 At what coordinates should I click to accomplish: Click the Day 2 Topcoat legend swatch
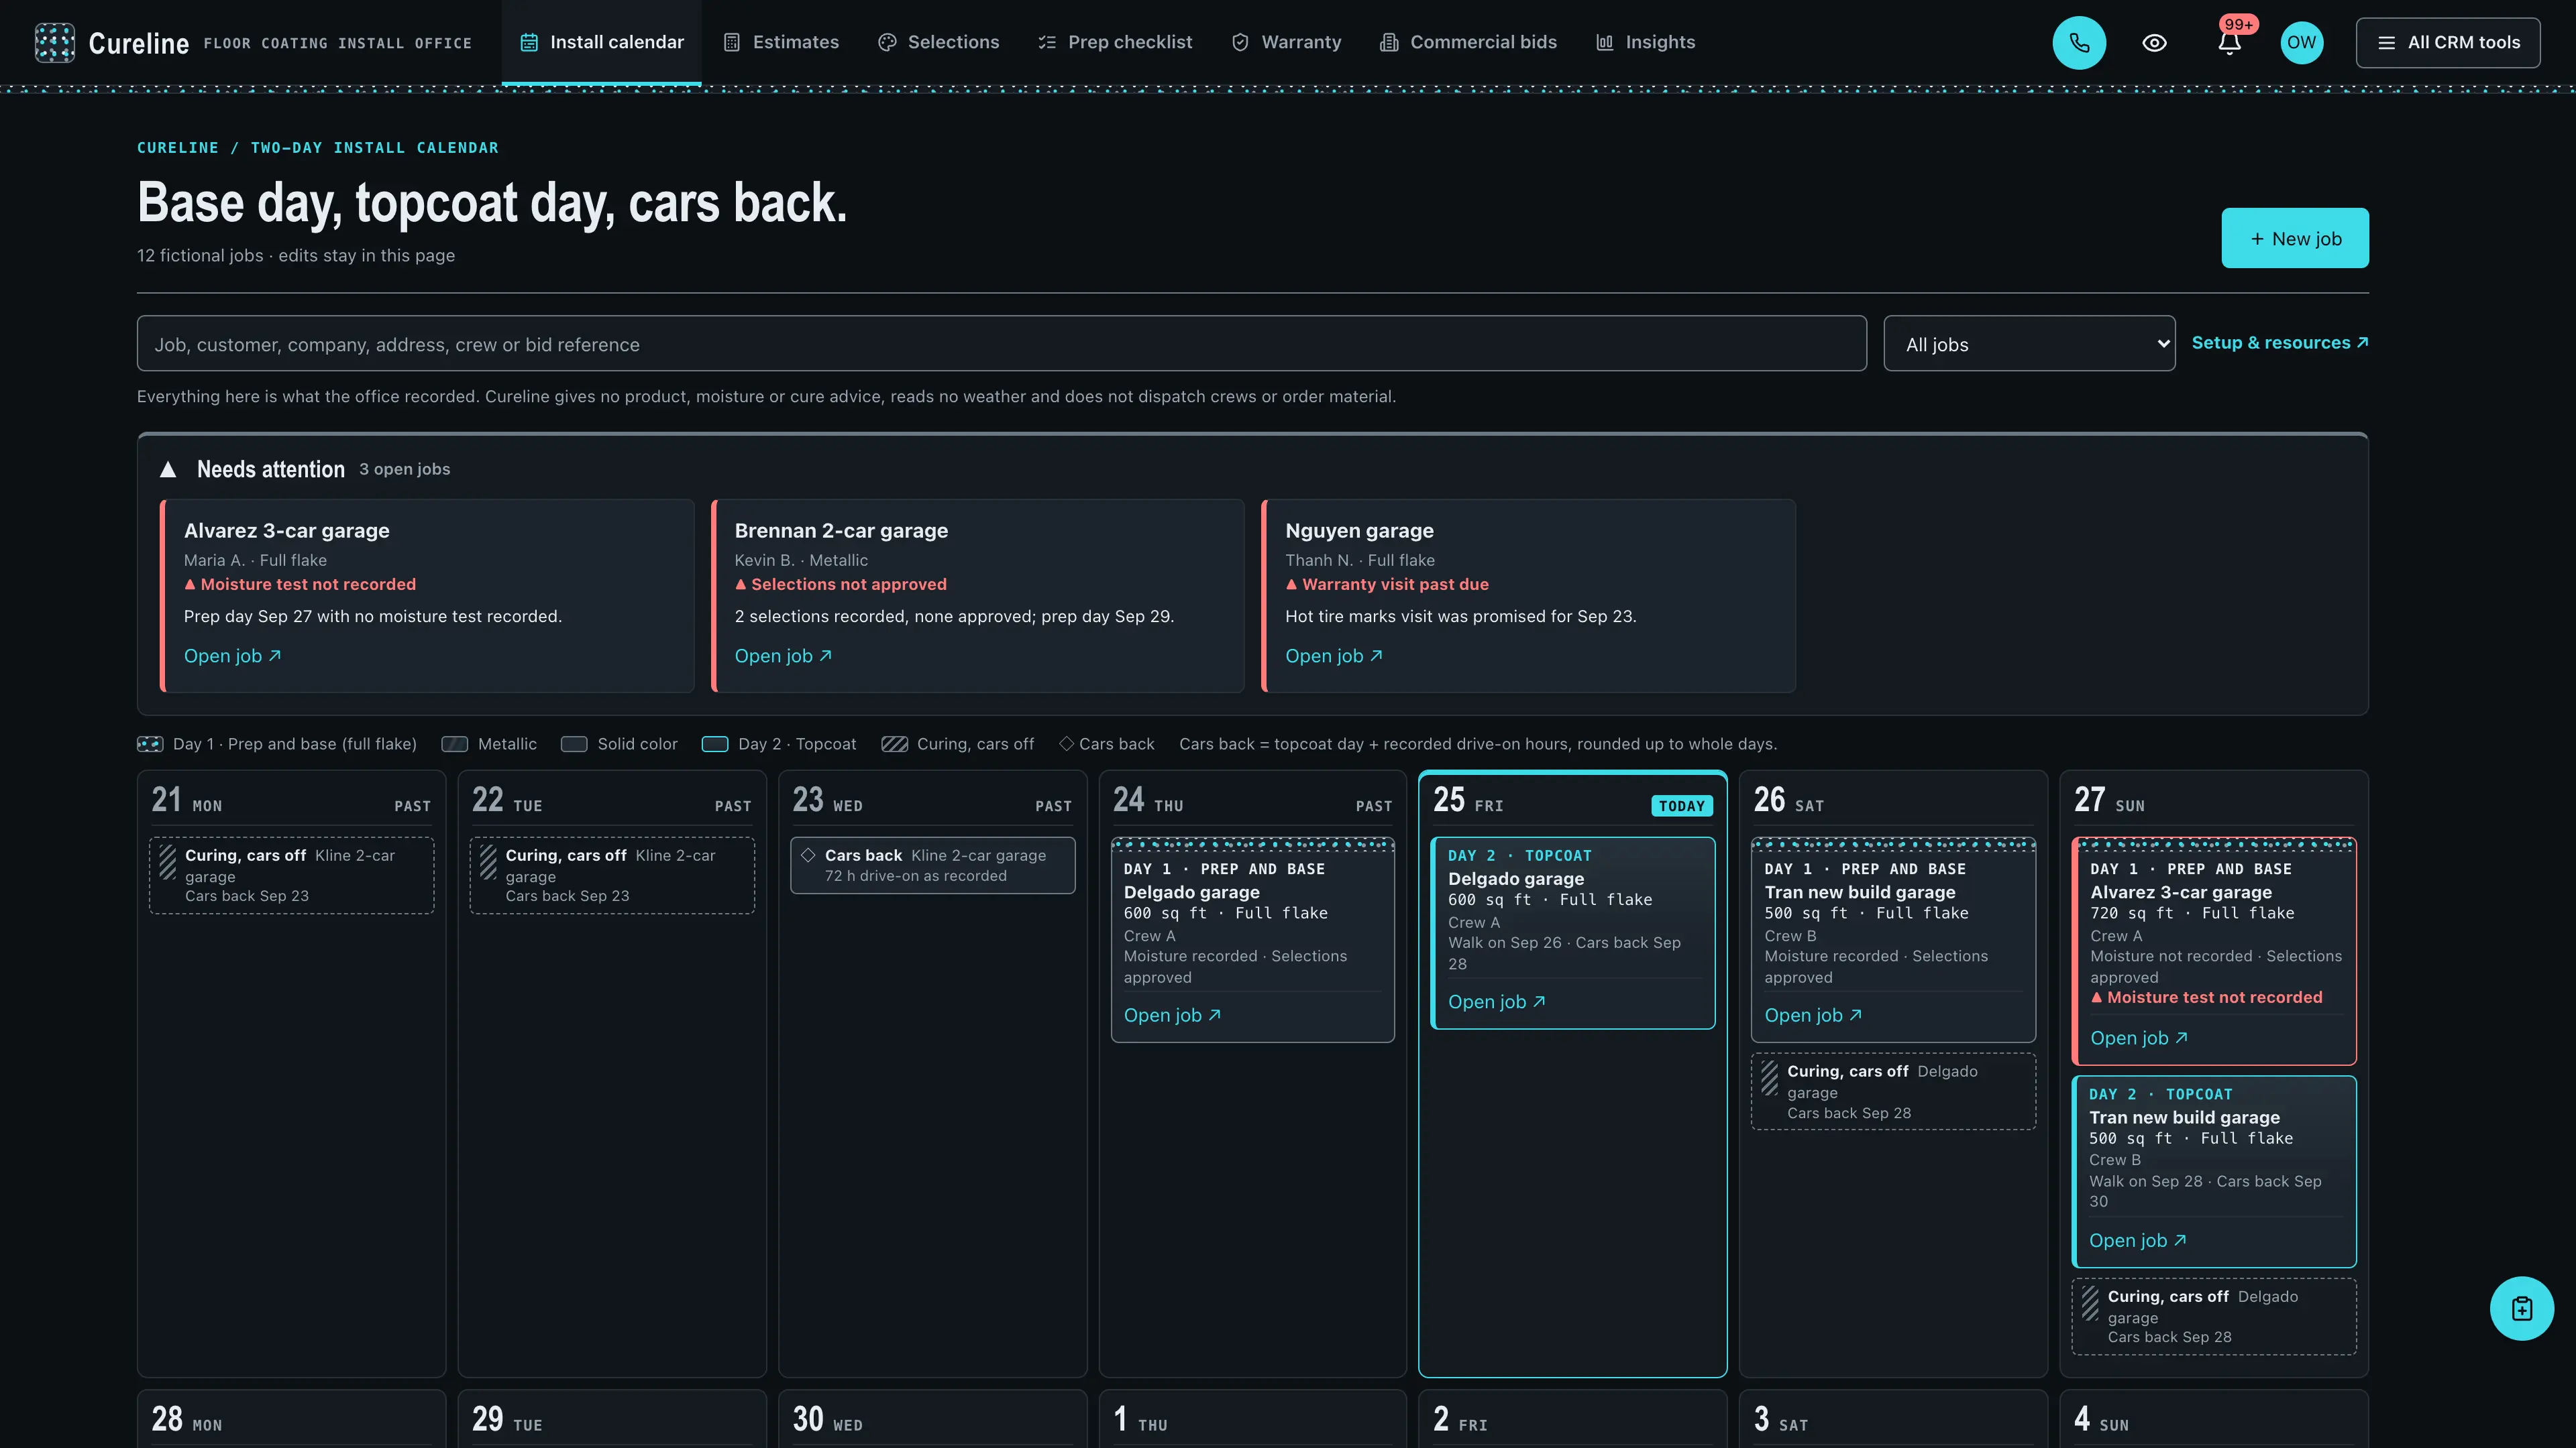coord(715,743)
